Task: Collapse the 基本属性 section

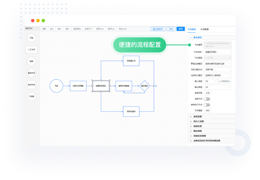Action: click(197, 38)
